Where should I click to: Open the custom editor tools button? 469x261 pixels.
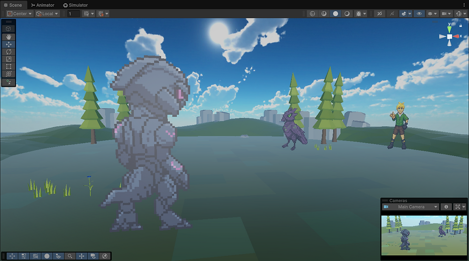[x=9, y=82]
